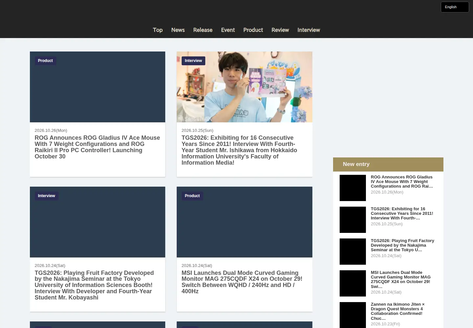Click the 2026.10.25(Sun) date on the Ishikawa card
Viewport: 473px width, 328px height.
pyautogui.click(x=197, y=131)
